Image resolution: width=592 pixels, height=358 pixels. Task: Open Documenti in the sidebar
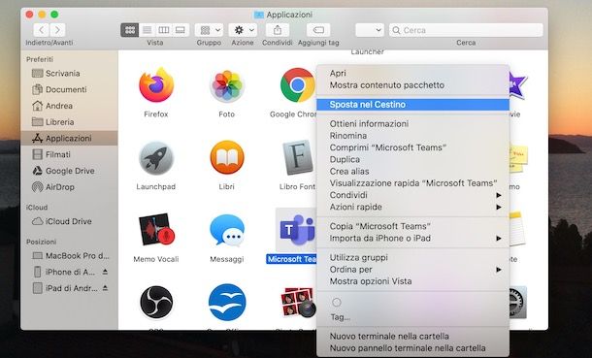tap(69, 89)
